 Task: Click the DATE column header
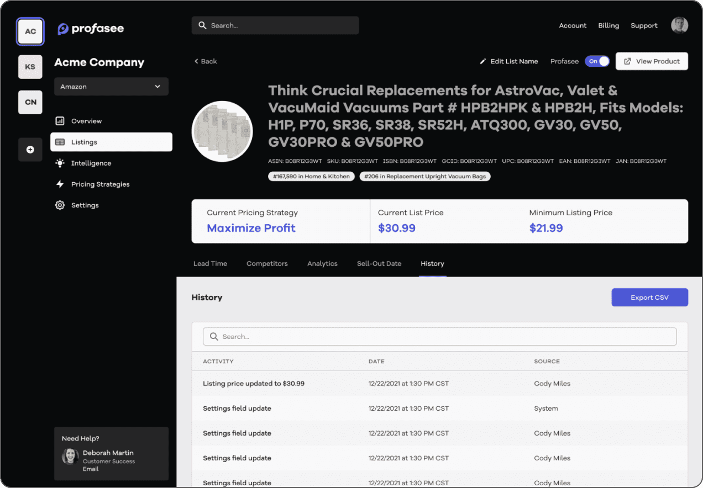coord(376,362)
